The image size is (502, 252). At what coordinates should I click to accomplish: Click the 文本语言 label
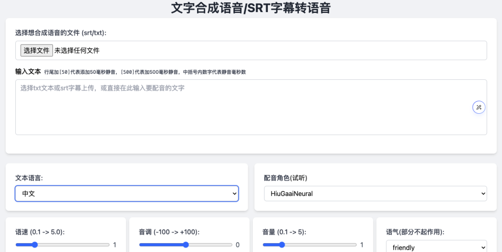29,178
